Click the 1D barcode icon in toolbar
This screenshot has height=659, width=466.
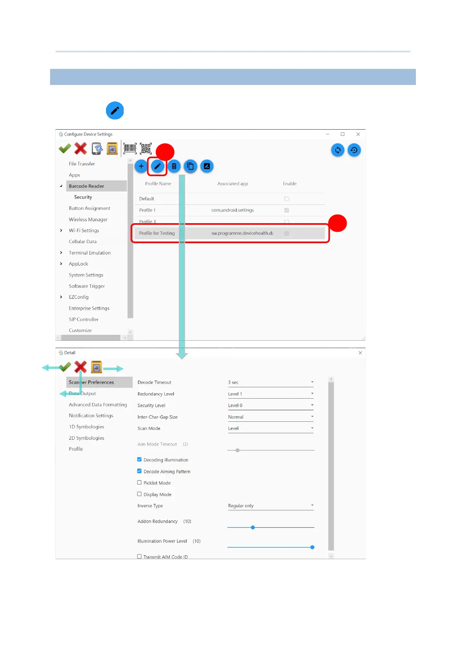click(x=130, y=149)
